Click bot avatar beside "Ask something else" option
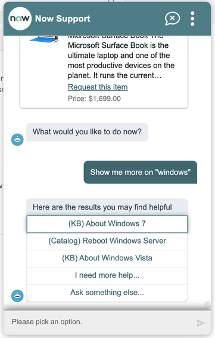 pyautogui.click(x=17, y=296)
